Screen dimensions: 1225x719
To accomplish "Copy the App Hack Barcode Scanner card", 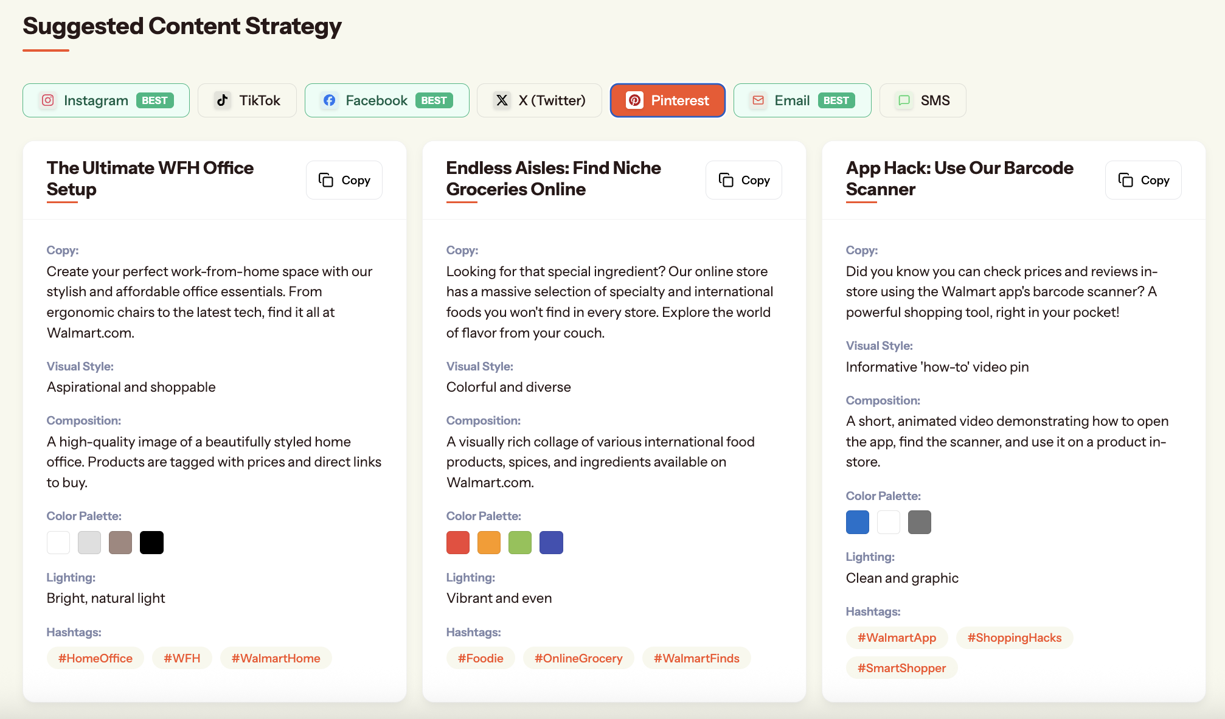I will (1143, 180).
